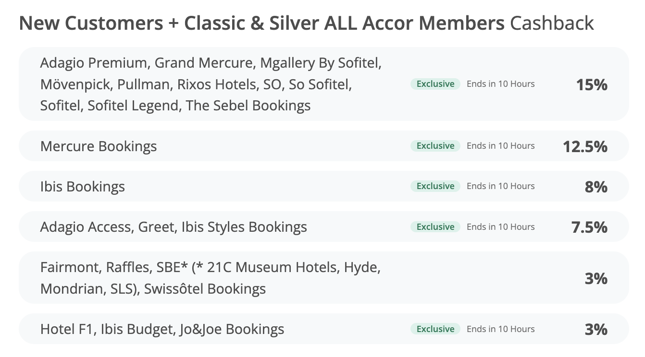This screenshot has width=645, height=357.
Task: Click the Exclusive badge on Hotel F1 row
Action: tap(435, 329)
